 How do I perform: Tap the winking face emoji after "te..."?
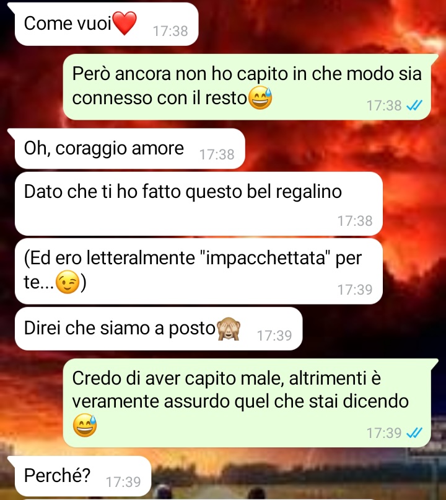(67, 282)
